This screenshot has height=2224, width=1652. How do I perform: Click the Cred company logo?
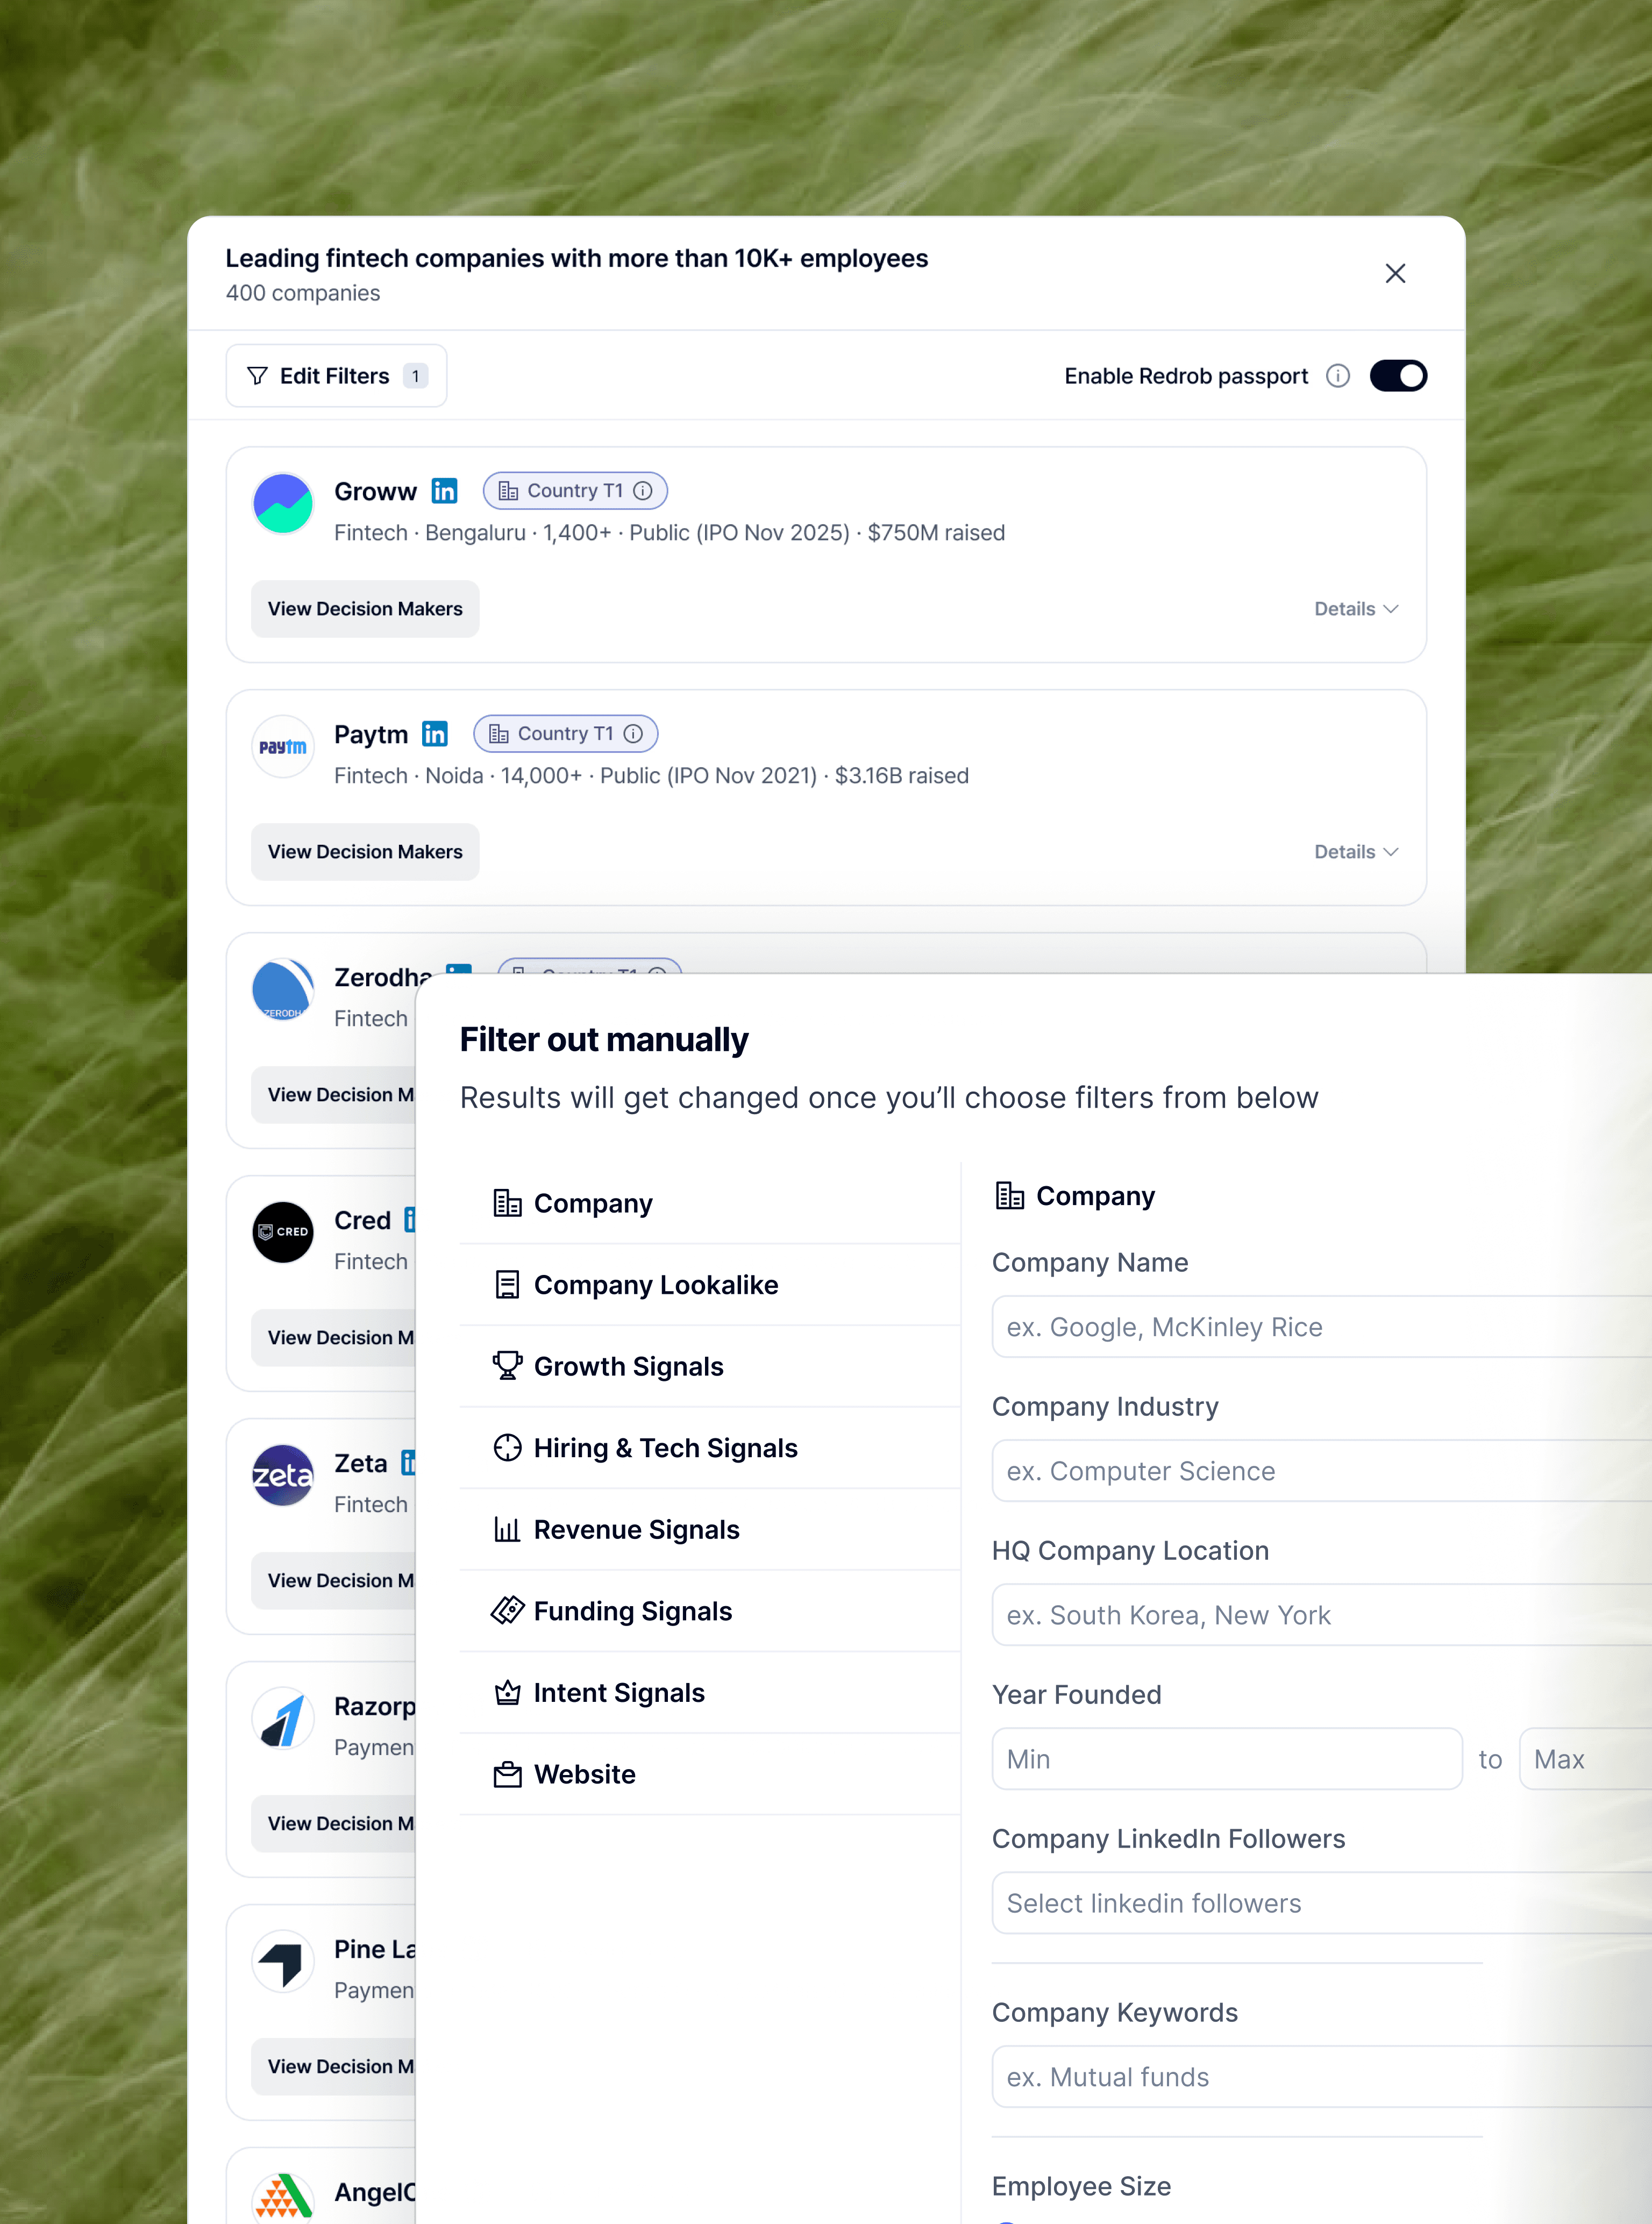click(283, 1232)
